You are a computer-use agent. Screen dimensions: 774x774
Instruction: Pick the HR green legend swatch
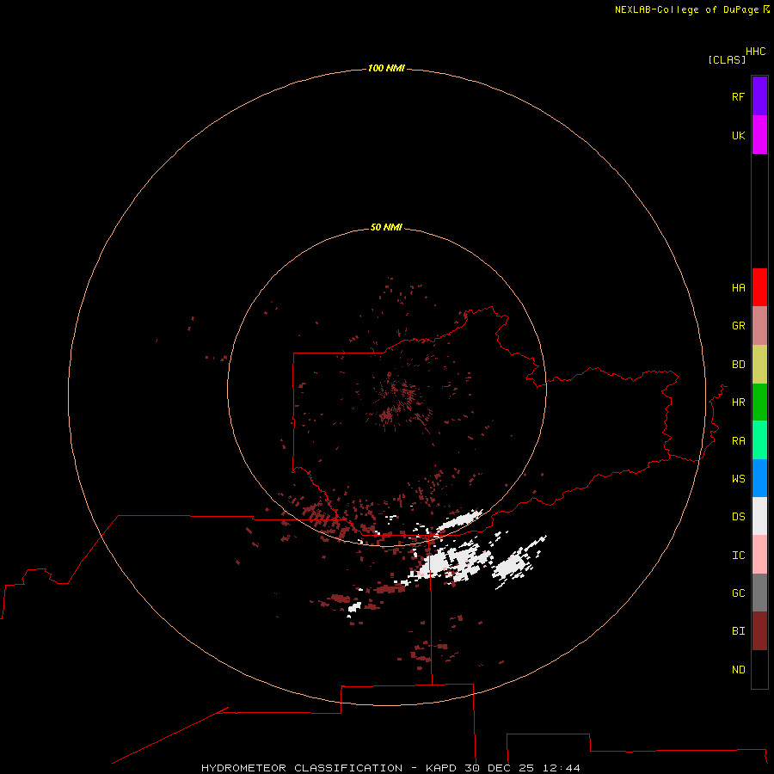(x=759, y=402)
